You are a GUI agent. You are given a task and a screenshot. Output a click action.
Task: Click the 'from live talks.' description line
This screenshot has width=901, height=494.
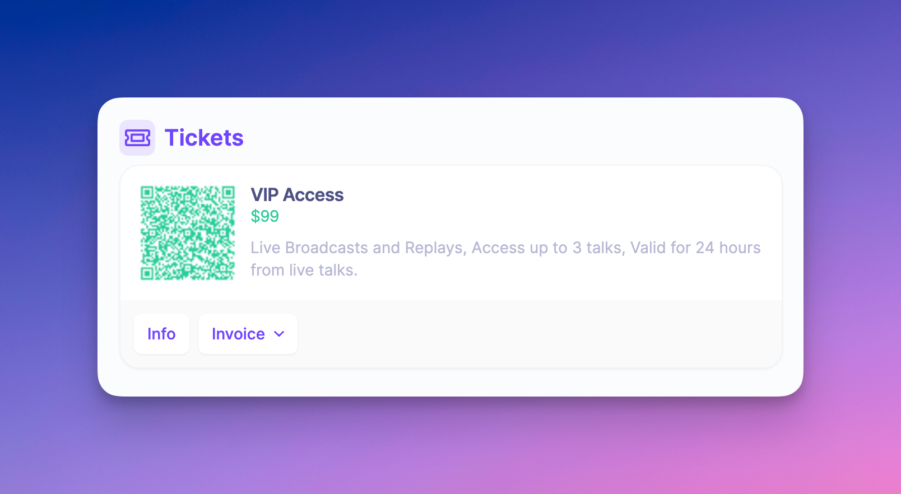tap(304, 270)
